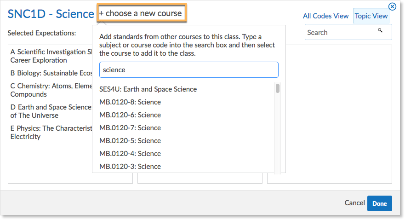Viewport: 405px width, 220px height.
Task: Cancel the standards selection
Action: 354,203
